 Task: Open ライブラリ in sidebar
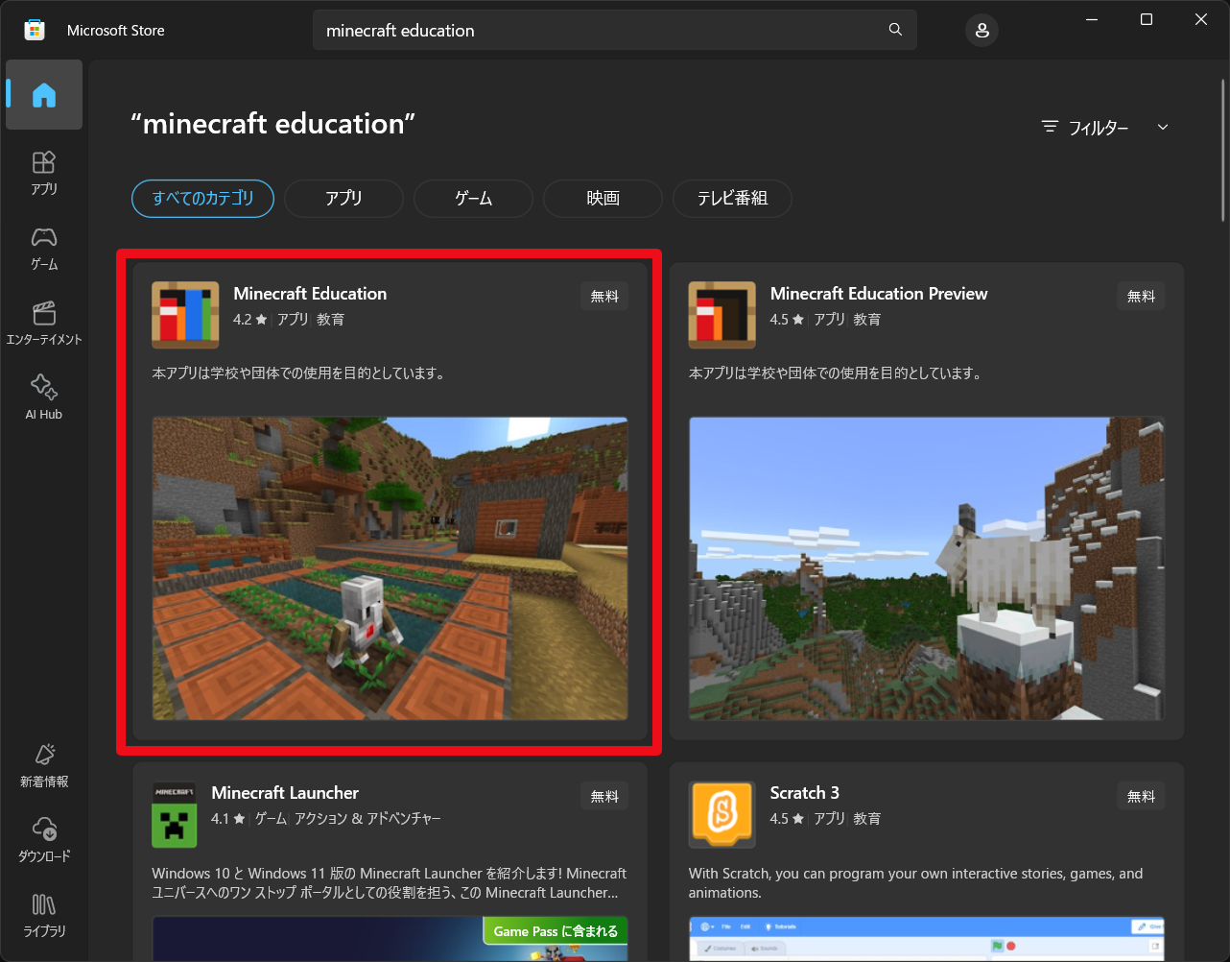point(44,914)
